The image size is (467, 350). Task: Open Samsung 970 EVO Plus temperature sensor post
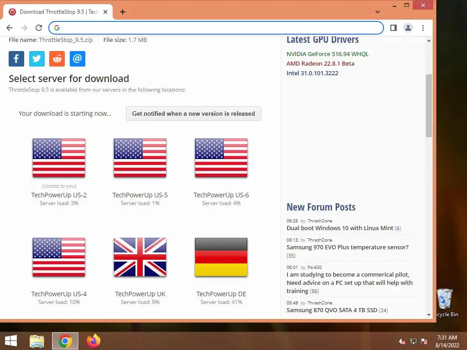[x=348, y=247]
